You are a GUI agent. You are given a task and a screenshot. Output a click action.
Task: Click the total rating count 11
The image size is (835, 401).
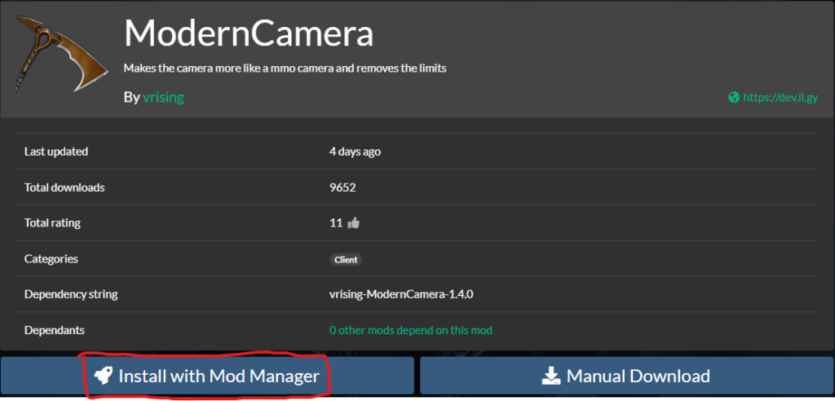(336, 223)
